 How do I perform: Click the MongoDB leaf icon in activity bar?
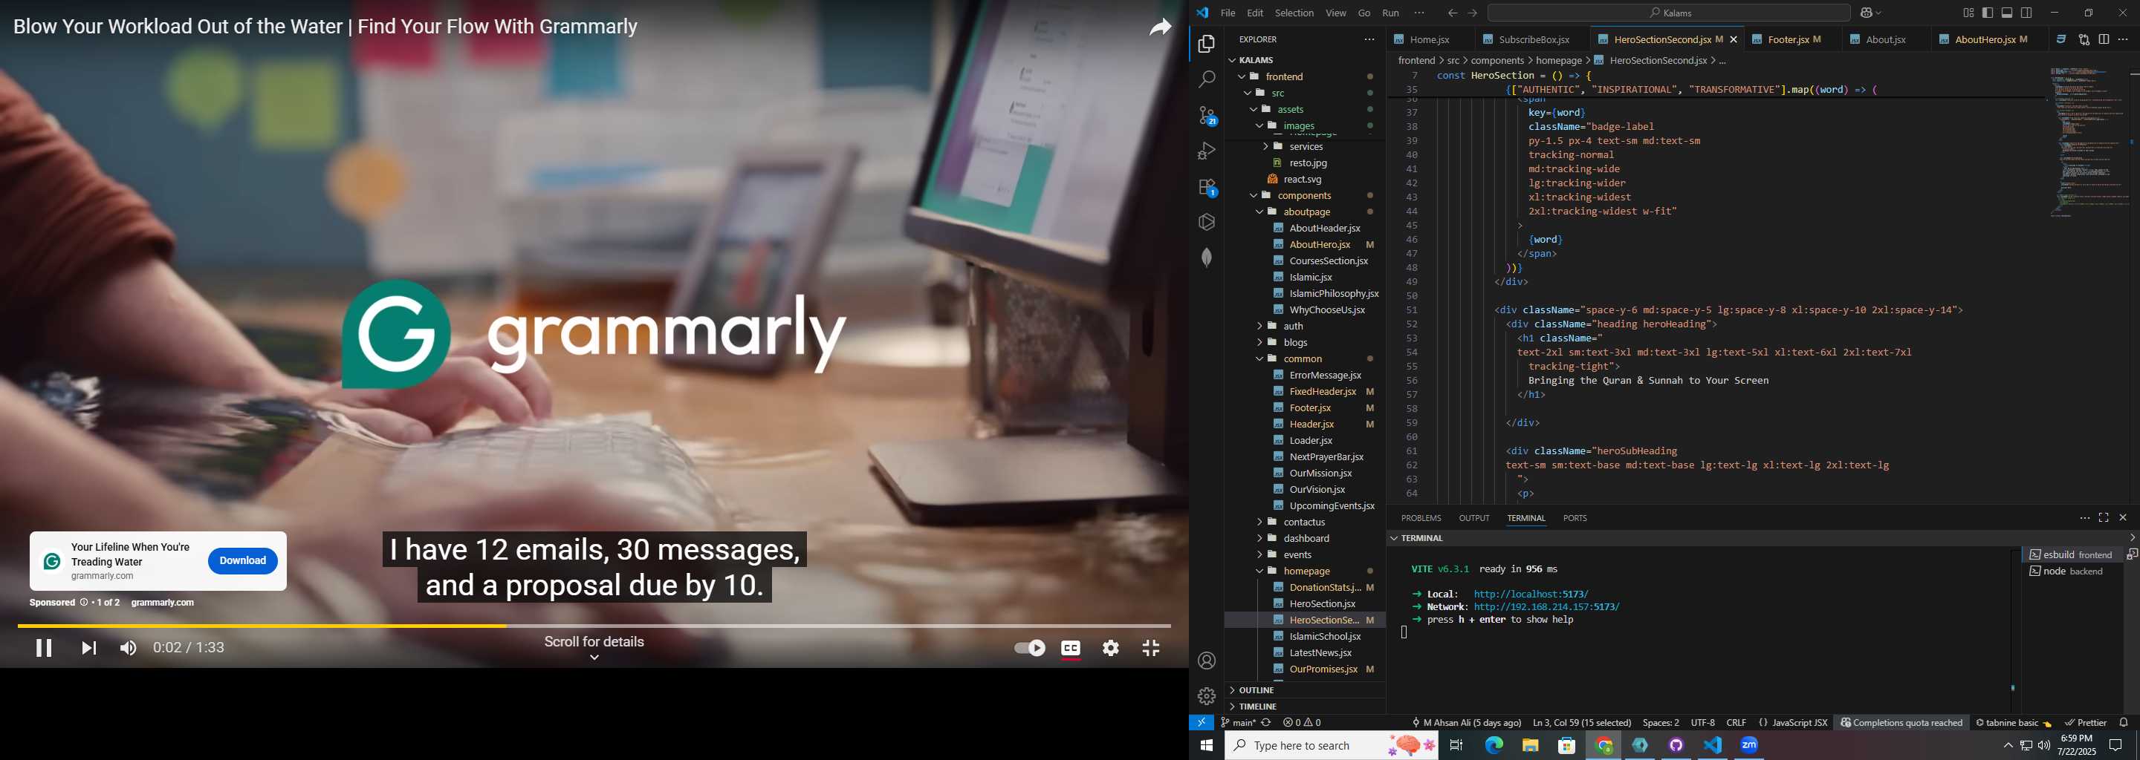(1206, 258)
